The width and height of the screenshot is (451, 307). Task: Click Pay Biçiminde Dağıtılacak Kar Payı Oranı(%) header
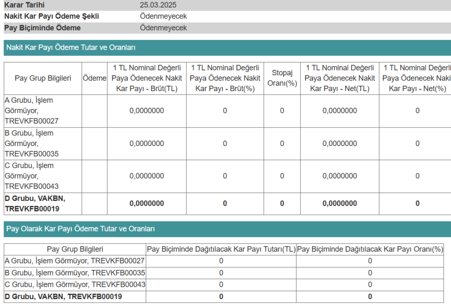[370, 249]
